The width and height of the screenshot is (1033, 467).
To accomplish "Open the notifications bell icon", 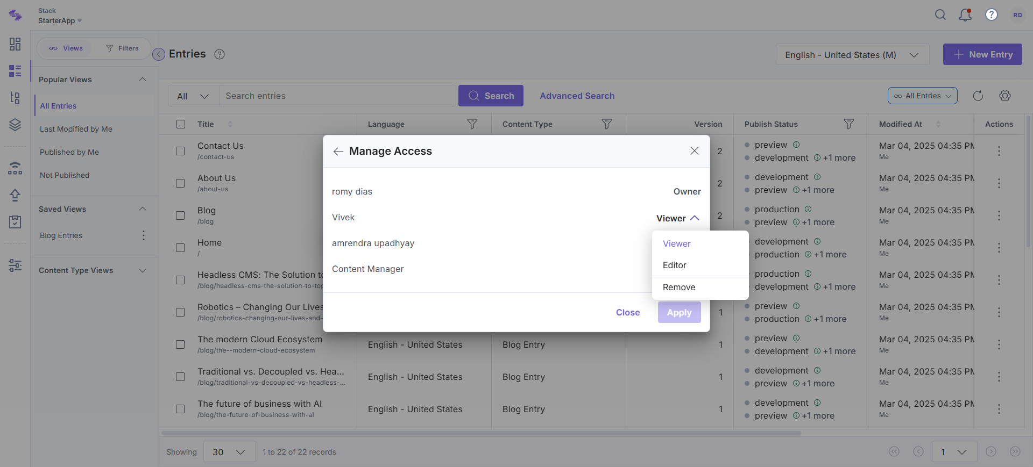I will [965, 15].
